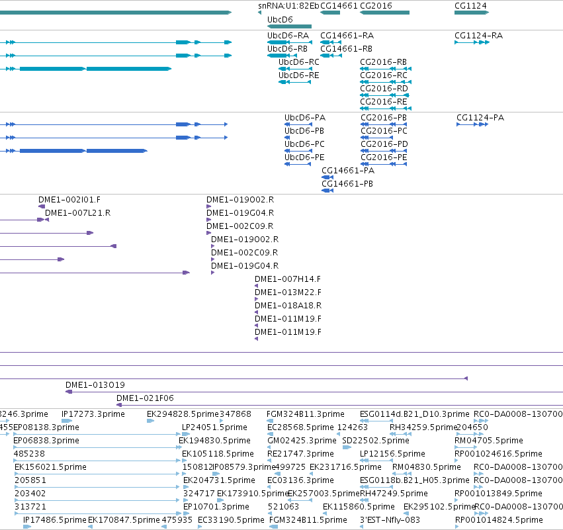Open protein UbcD6-PE
This screenshot has width=563, height=530.
tap(304, 157)
